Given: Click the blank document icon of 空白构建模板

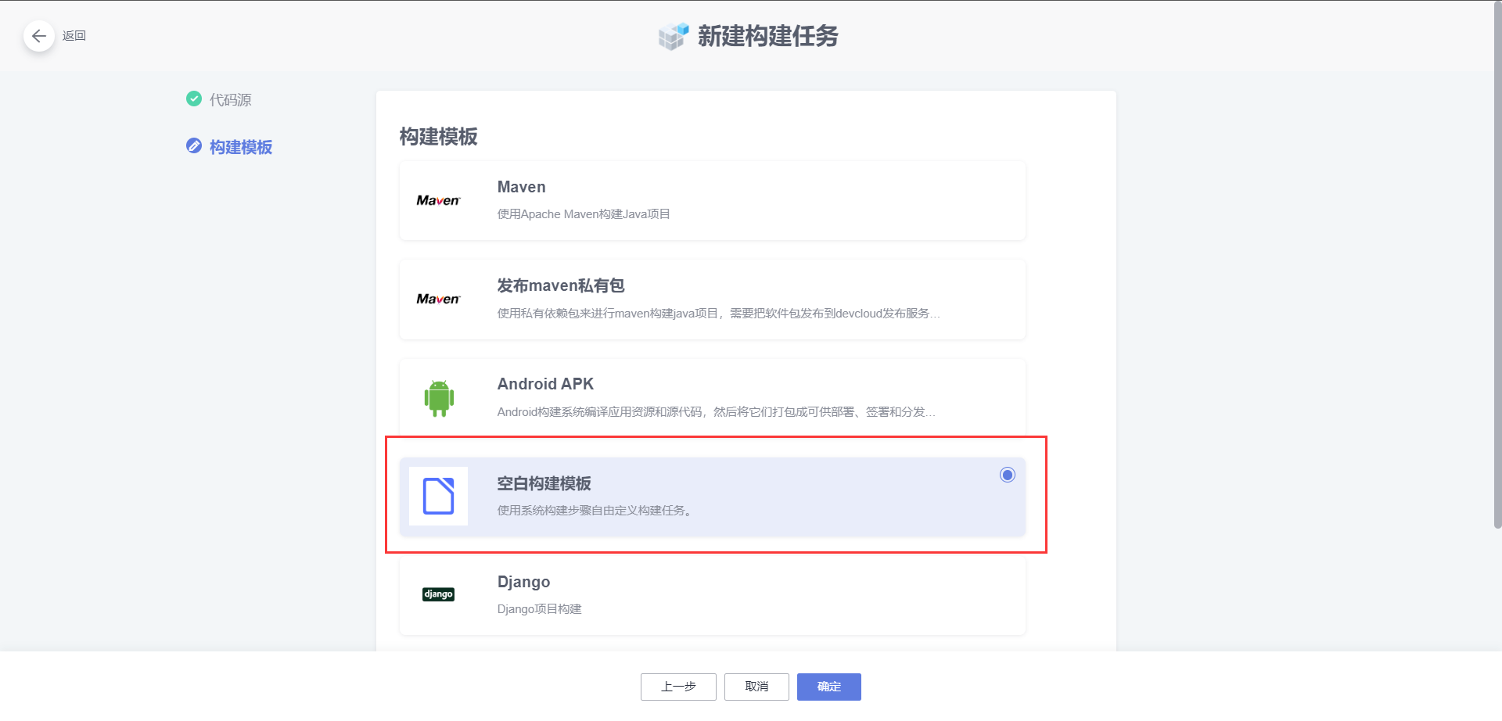Looking at the screenshot, I should pos(438,496).
